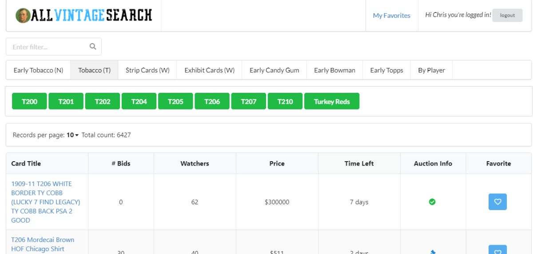
Task: Click the green checkmark in Ty Cobb row
Action: coord(432,202)
